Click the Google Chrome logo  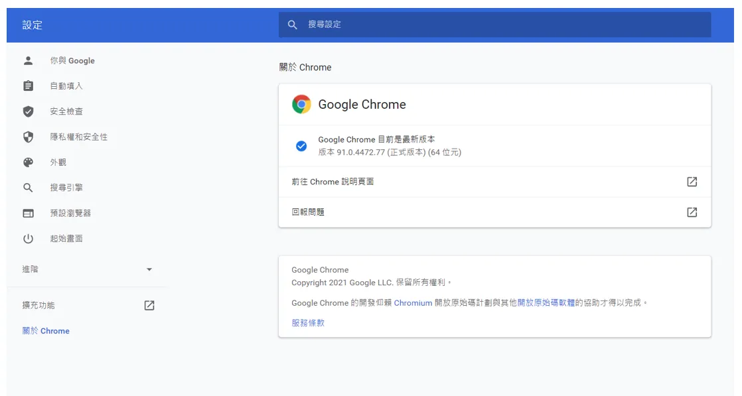(301, 104)
